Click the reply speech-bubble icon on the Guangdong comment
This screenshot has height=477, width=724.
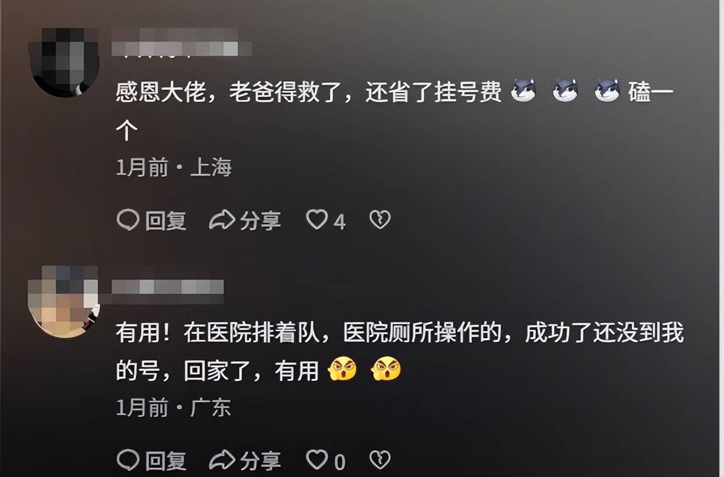click(128, 461)
